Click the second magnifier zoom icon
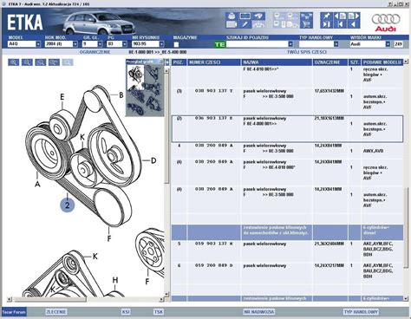This screenshot has height=319, width=411. 27,62
